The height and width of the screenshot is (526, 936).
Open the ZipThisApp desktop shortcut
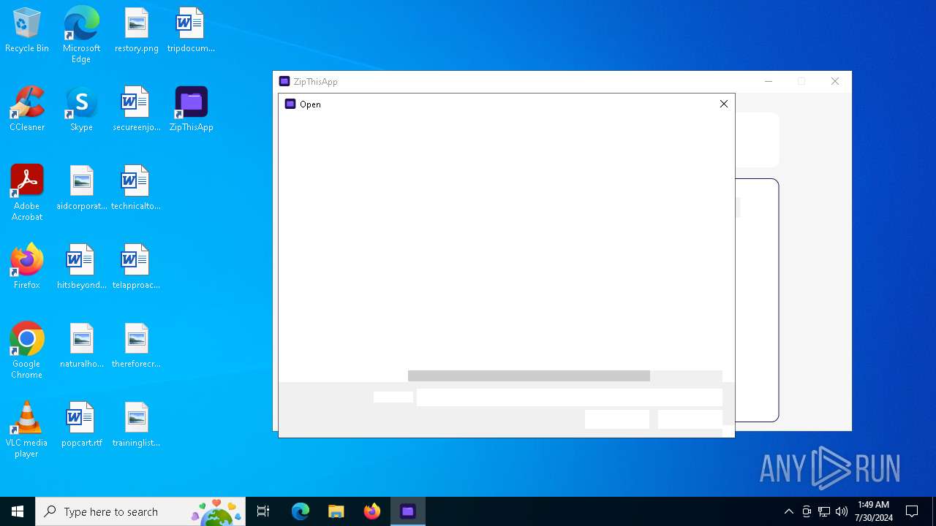coord(191,110)
